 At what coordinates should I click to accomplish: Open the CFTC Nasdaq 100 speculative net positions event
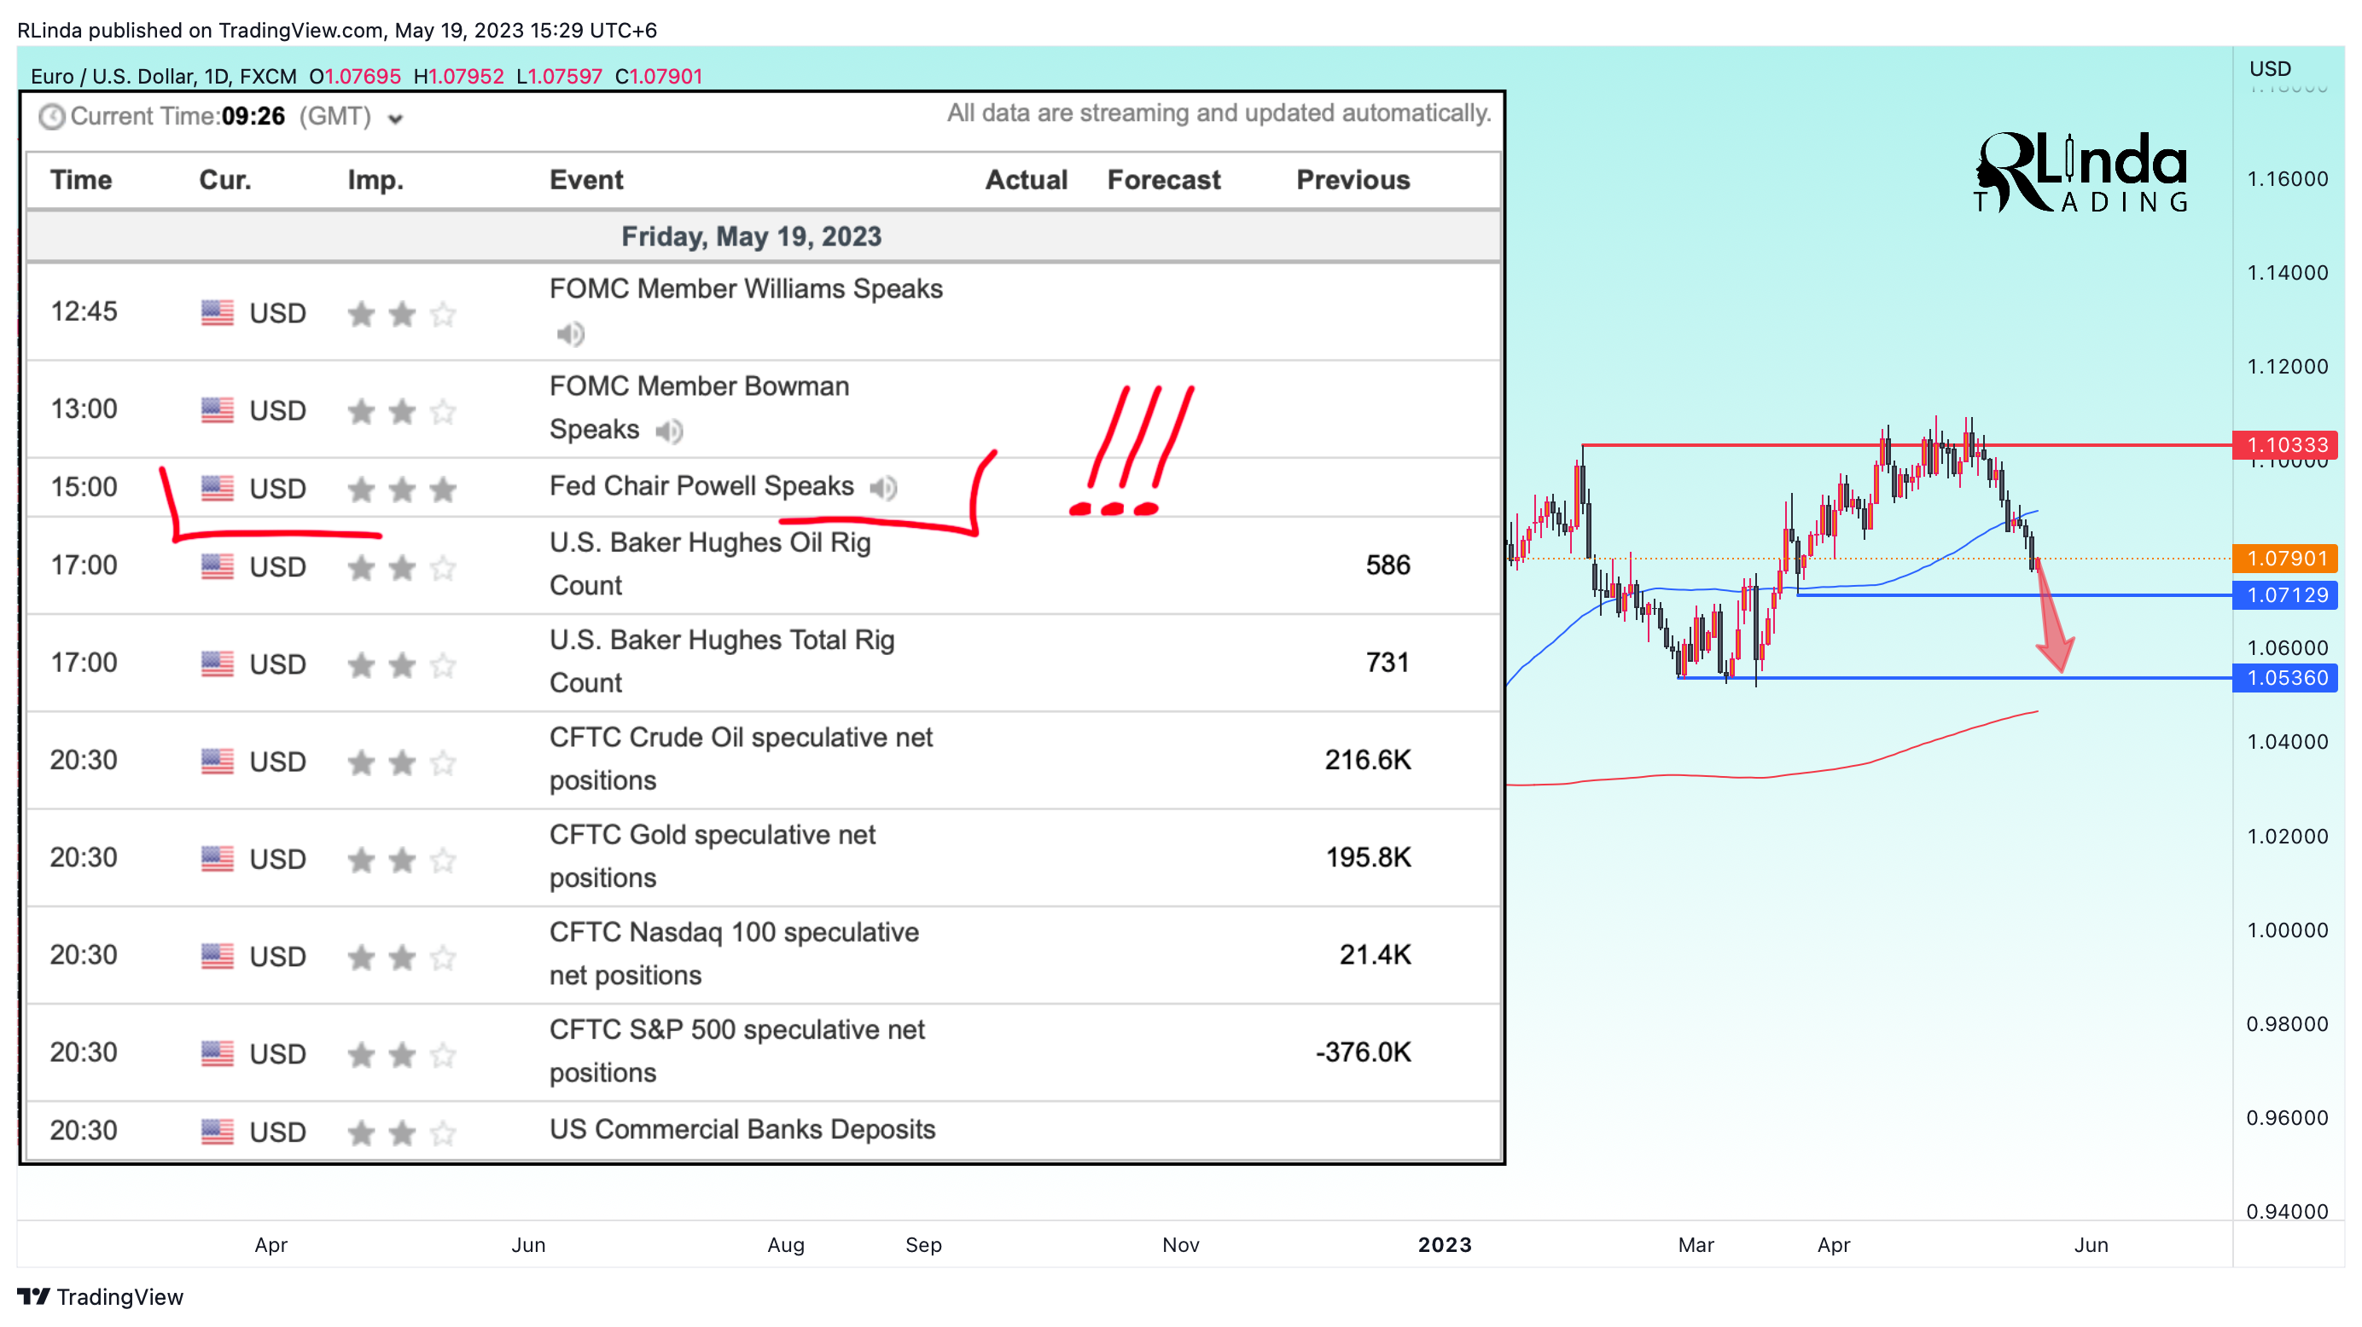click(x=734, y=953)
